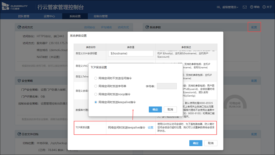Image resolution: width=275 pixels, height=155 pixels.
Task: Choose '网络空闲时发送noop指令' radio option
Action: click(x=96, y=94)
